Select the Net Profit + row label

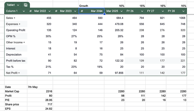[13, 73]
